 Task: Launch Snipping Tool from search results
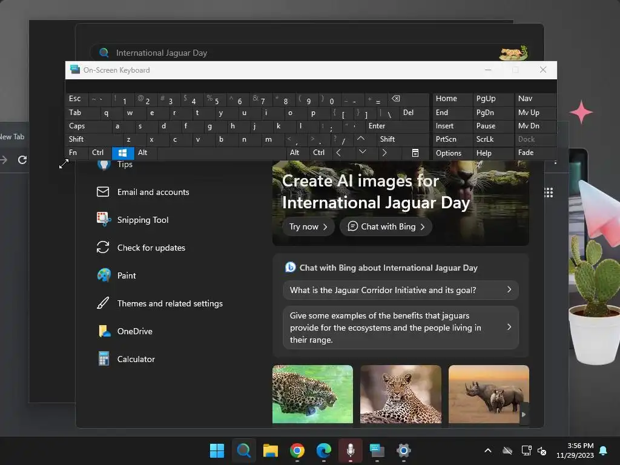[x=133, y=220]
